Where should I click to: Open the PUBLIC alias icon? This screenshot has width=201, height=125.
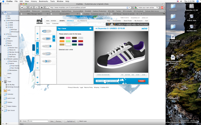click(191, 17)
